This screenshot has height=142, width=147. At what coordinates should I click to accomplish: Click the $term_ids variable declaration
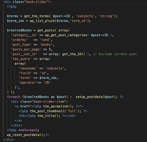(16, 21)
